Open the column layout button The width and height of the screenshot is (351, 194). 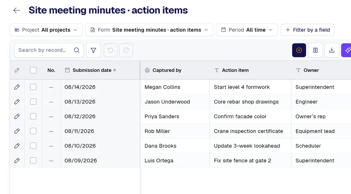click(315, 50)
